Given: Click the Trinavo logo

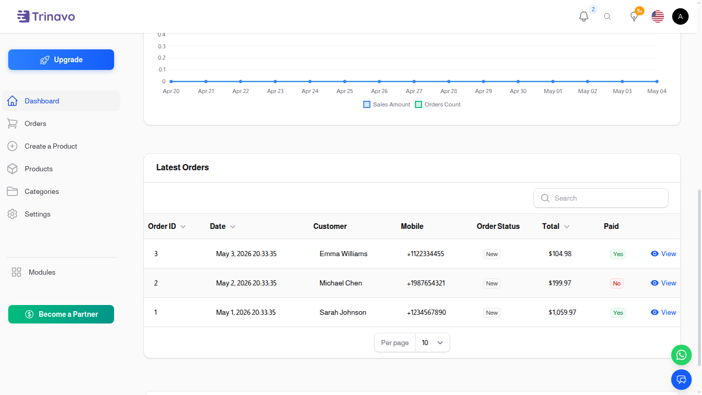Looking at the screenshot, I should pos(46,16).
